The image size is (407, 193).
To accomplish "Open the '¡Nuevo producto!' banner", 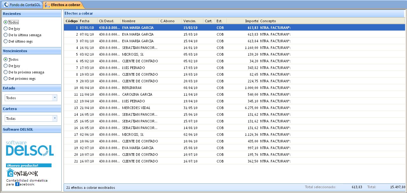I will tap(29, 165).
